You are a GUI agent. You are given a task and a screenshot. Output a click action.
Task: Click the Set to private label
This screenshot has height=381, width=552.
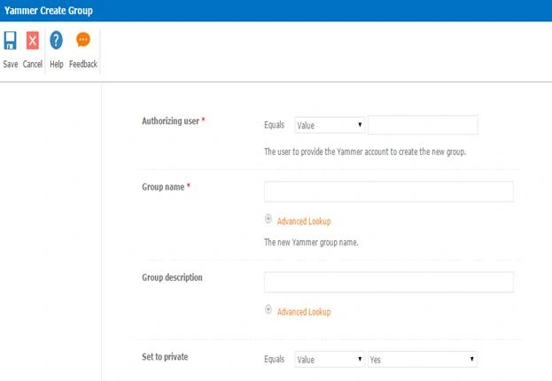click(x=165, y=357)
